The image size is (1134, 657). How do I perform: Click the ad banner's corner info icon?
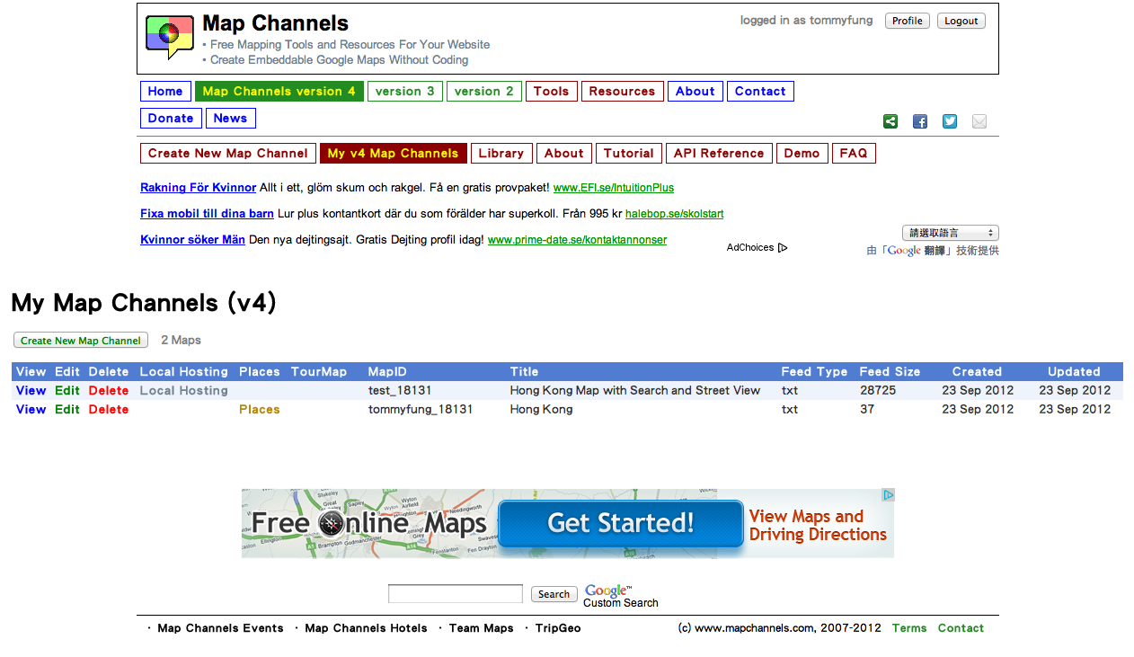(x=887, y=495)
